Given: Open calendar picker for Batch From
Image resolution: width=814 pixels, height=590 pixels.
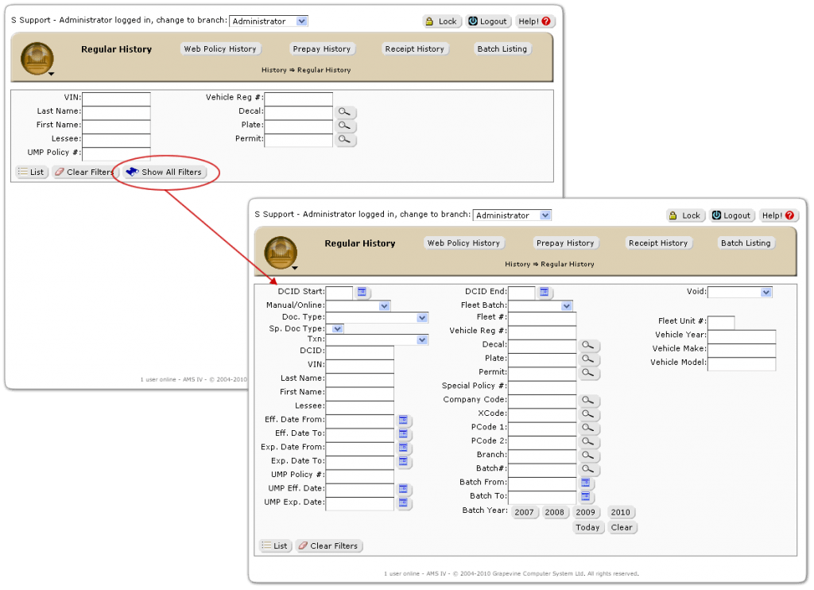Looking at the screenshot, I should tap(586, 483).
